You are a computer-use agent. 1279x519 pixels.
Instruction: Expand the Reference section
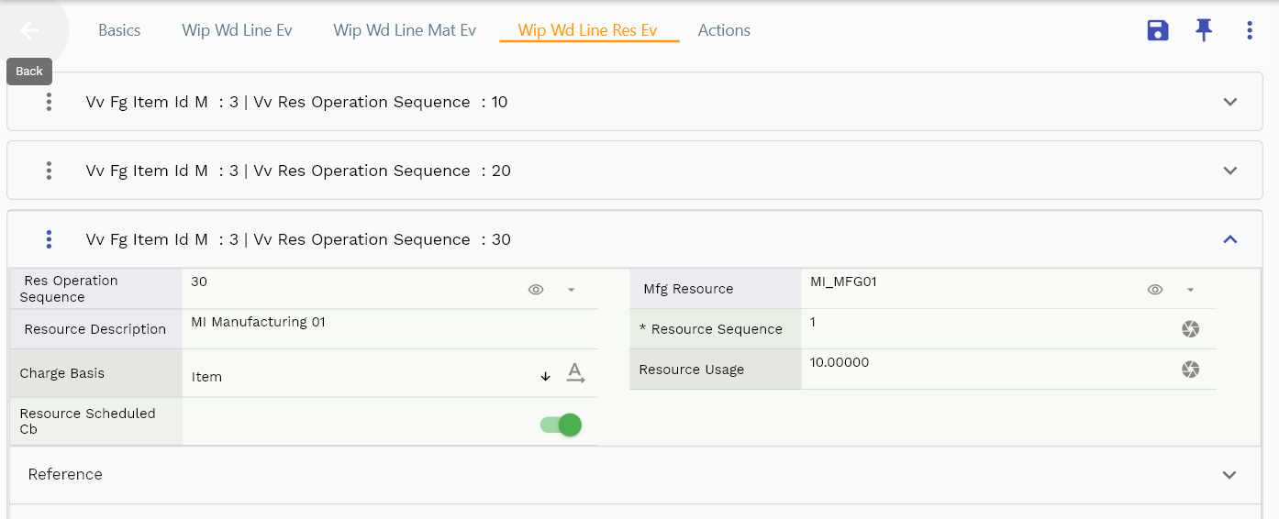click(1229, 475)
